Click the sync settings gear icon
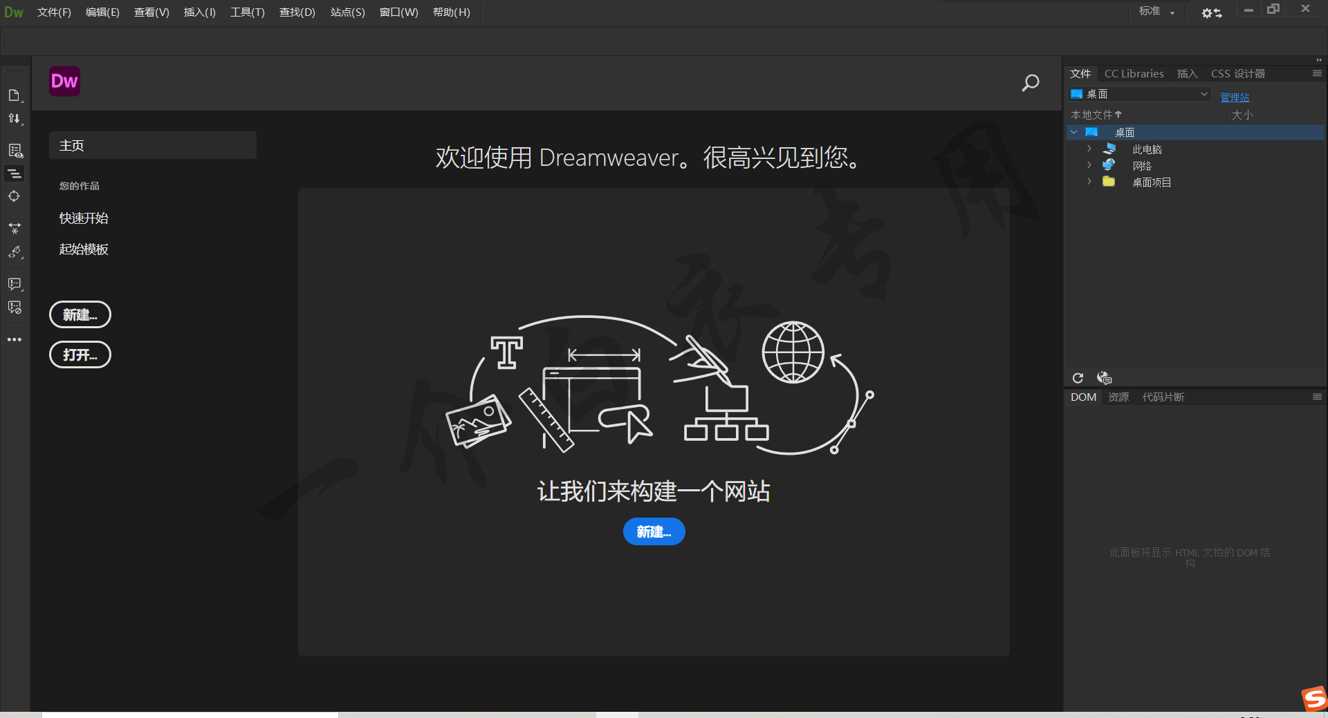This screenshot has height=718, width=1328. (1211, 13)
